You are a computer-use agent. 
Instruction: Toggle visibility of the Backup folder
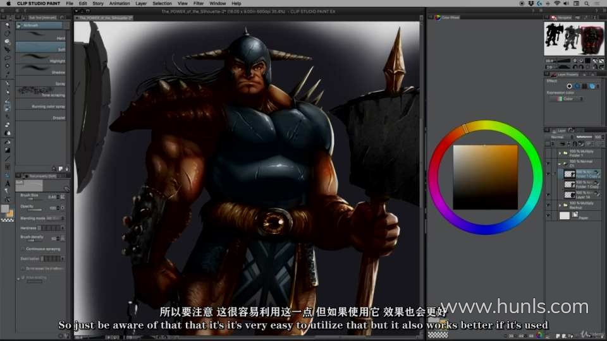548,205
